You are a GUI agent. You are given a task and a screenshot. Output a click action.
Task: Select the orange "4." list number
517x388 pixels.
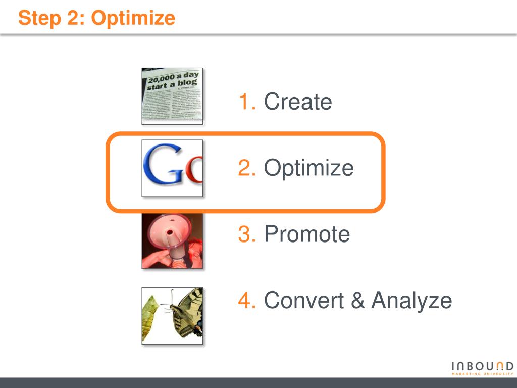click(247, 300)
